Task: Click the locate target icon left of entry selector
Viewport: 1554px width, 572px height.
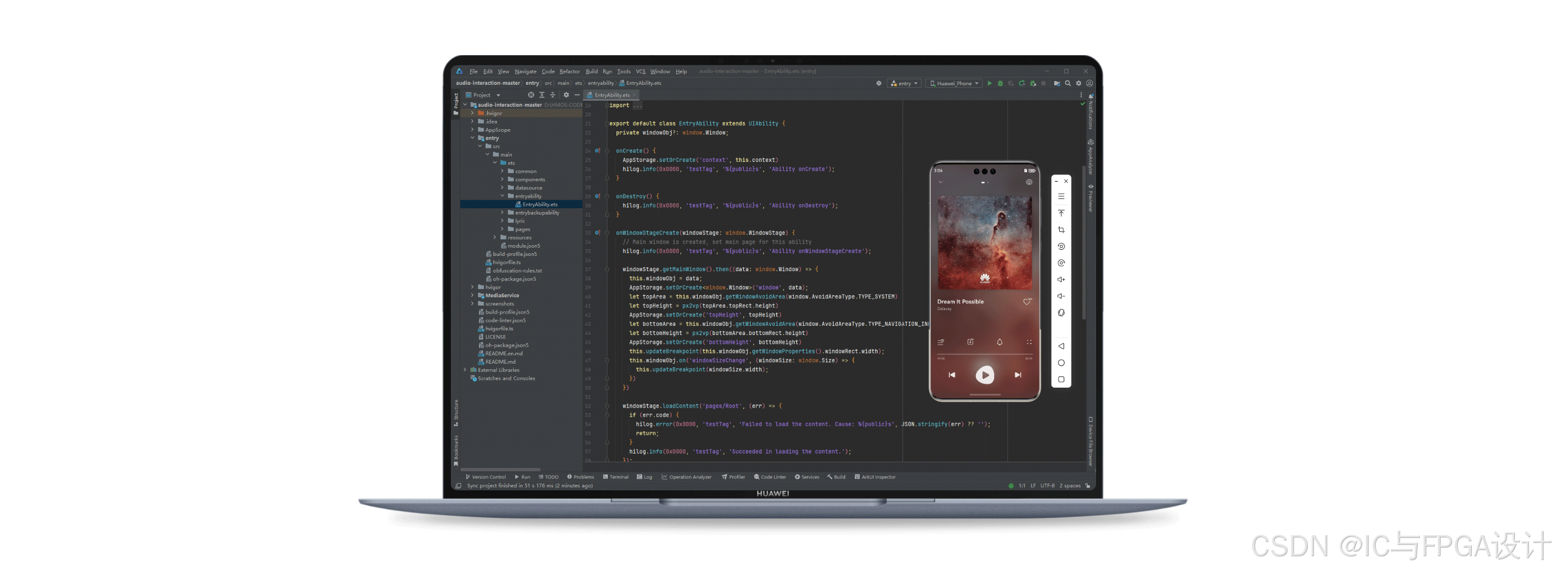Action: point(879,83)
